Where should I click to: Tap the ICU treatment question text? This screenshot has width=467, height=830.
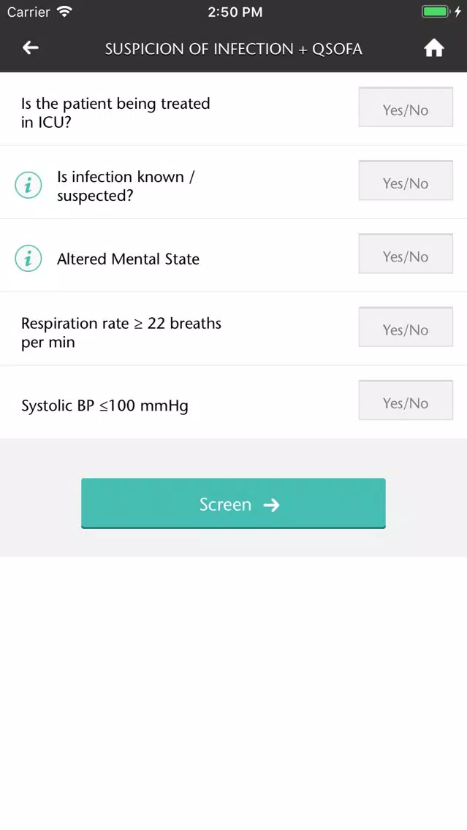pos(115,113)
